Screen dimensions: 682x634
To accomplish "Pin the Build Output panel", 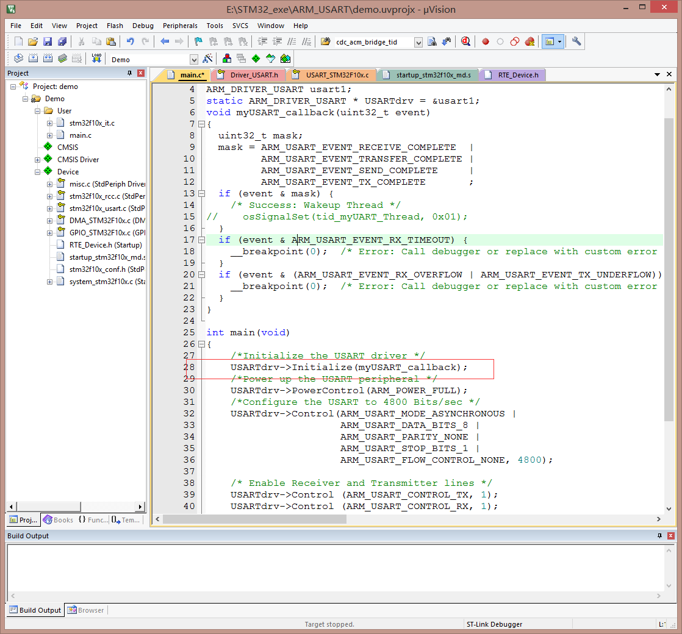I will tap(660, 536).
